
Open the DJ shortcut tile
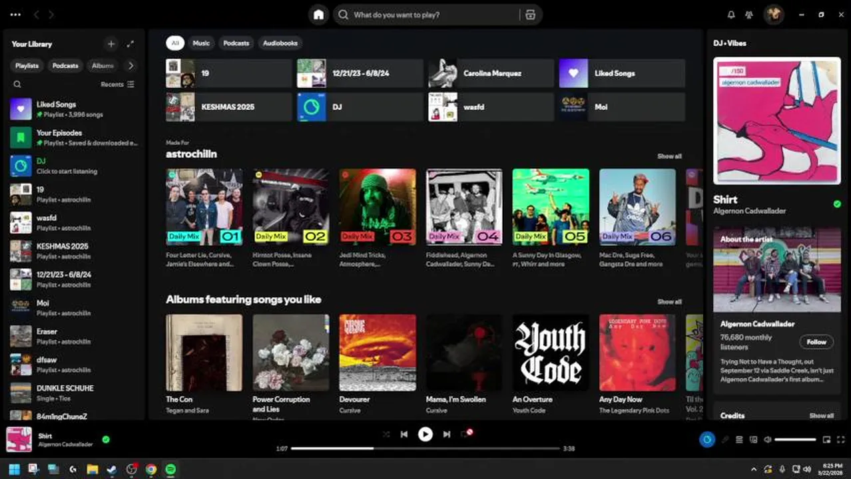360,106
